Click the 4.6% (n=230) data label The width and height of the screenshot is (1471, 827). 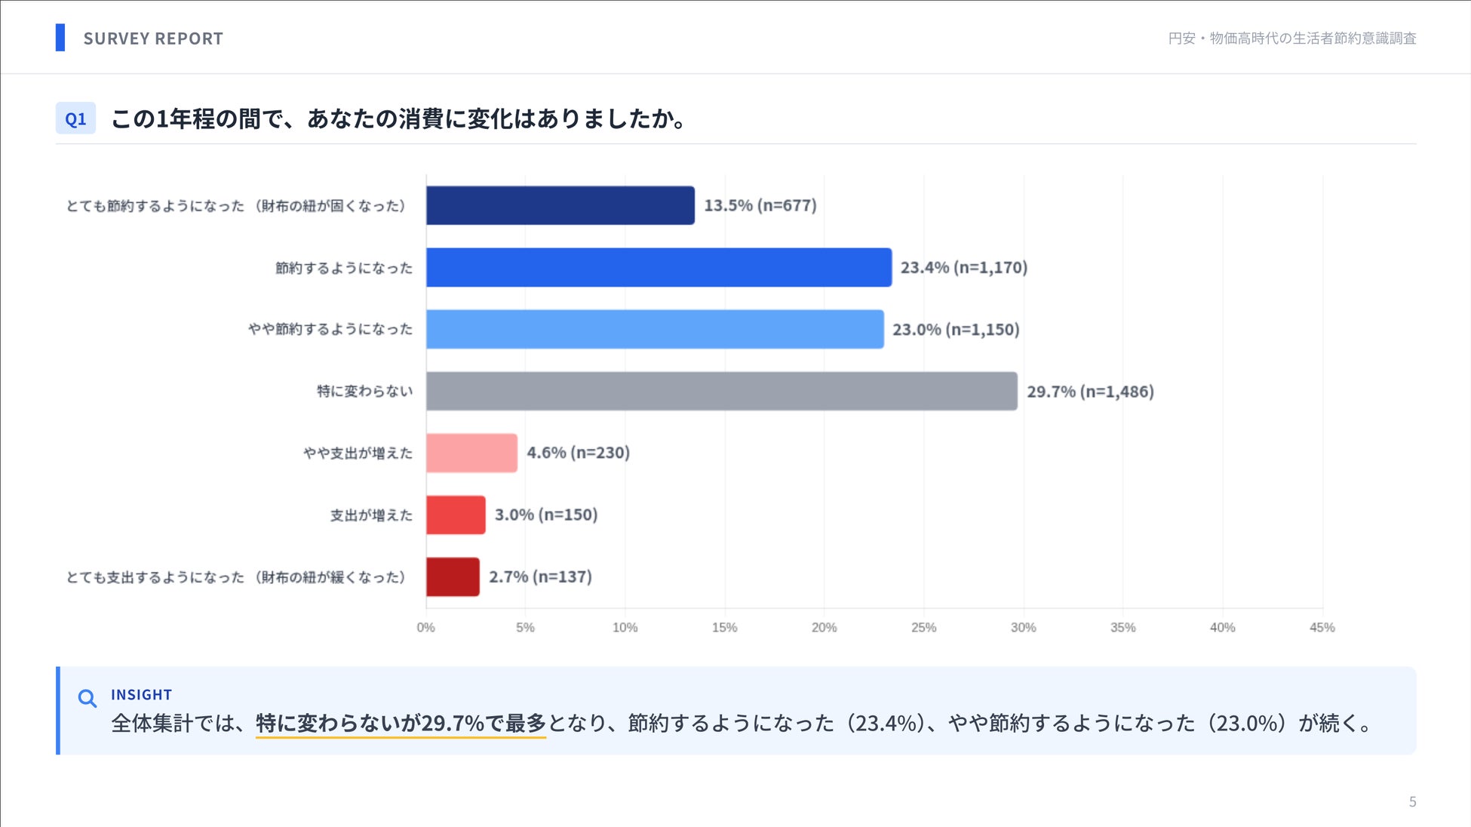coord(578,453)
